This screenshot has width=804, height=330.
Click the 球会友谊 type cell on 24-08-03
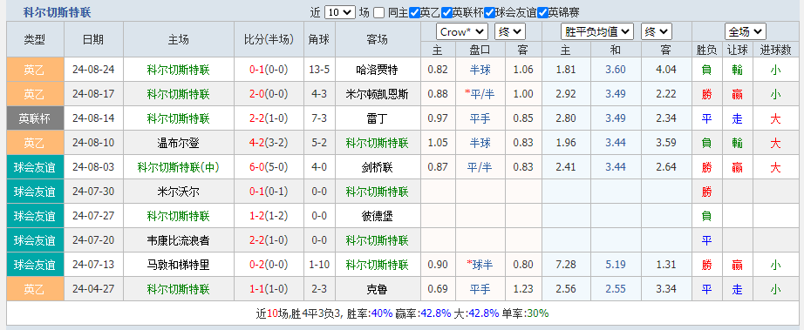(35, 167)
